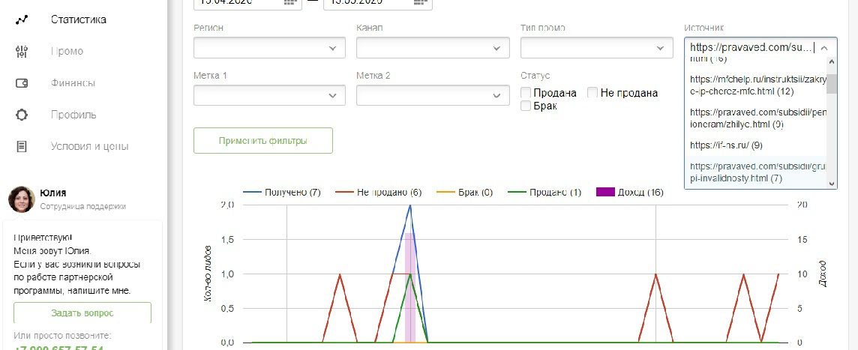
Task: Click the Задать вопрос button
Action: (82, 313)
